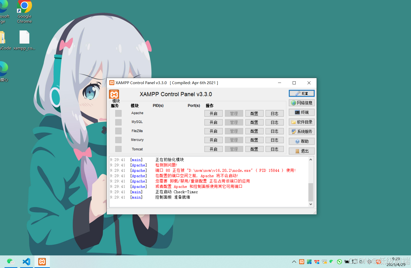Click the XAMPP taskbar button

pyautogui.click(x=42, y=261)
